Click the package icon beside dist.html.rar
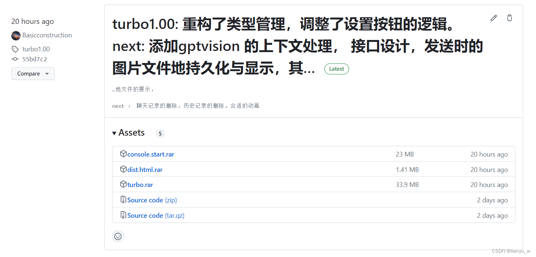 pos(123,169)
